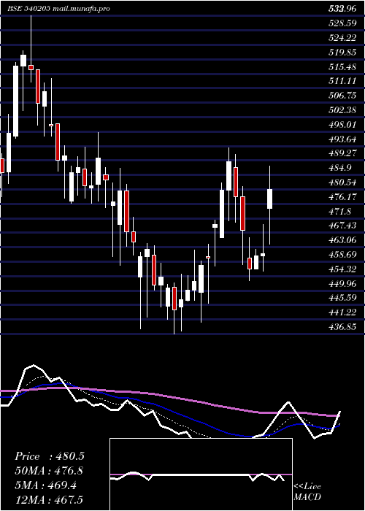Click the 528.59 price axis label

pos(342,23)
